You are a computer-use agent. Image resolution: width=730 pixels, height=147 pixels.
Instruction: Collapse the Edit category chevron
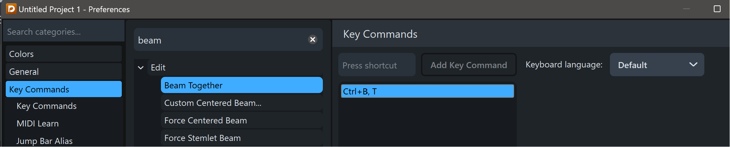click(x=141, y=67)
